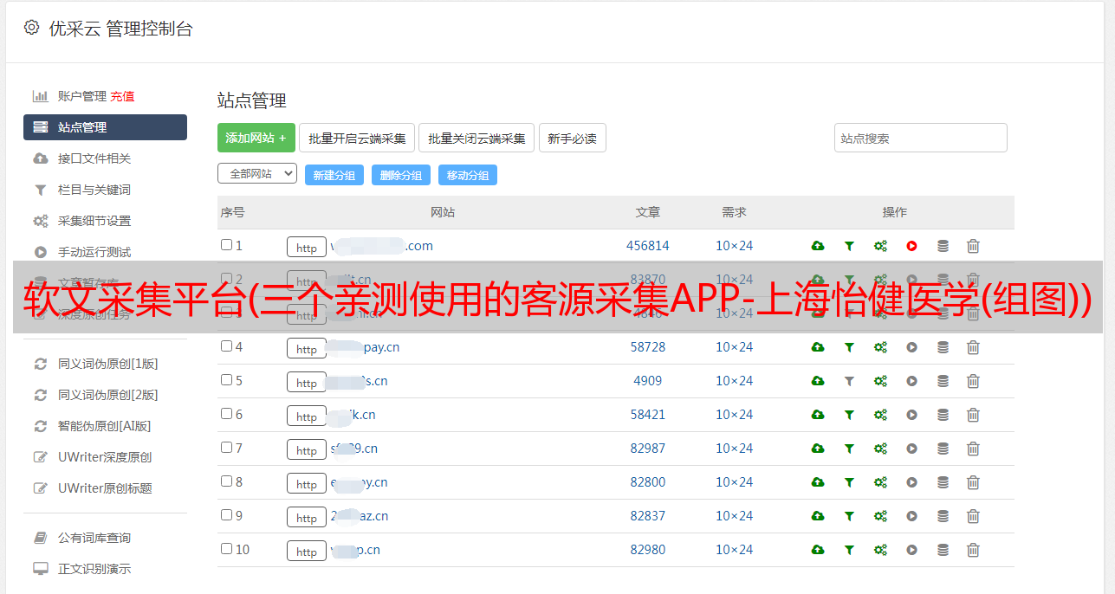This screenshot has width=1115, height=594.
Task: Tick the checkbox for site row 4
Action: 226,346
